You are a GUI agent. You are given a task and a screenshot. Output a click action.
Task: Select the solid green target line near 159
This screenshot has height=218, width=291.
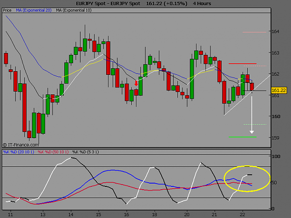[x=243, y=137]
